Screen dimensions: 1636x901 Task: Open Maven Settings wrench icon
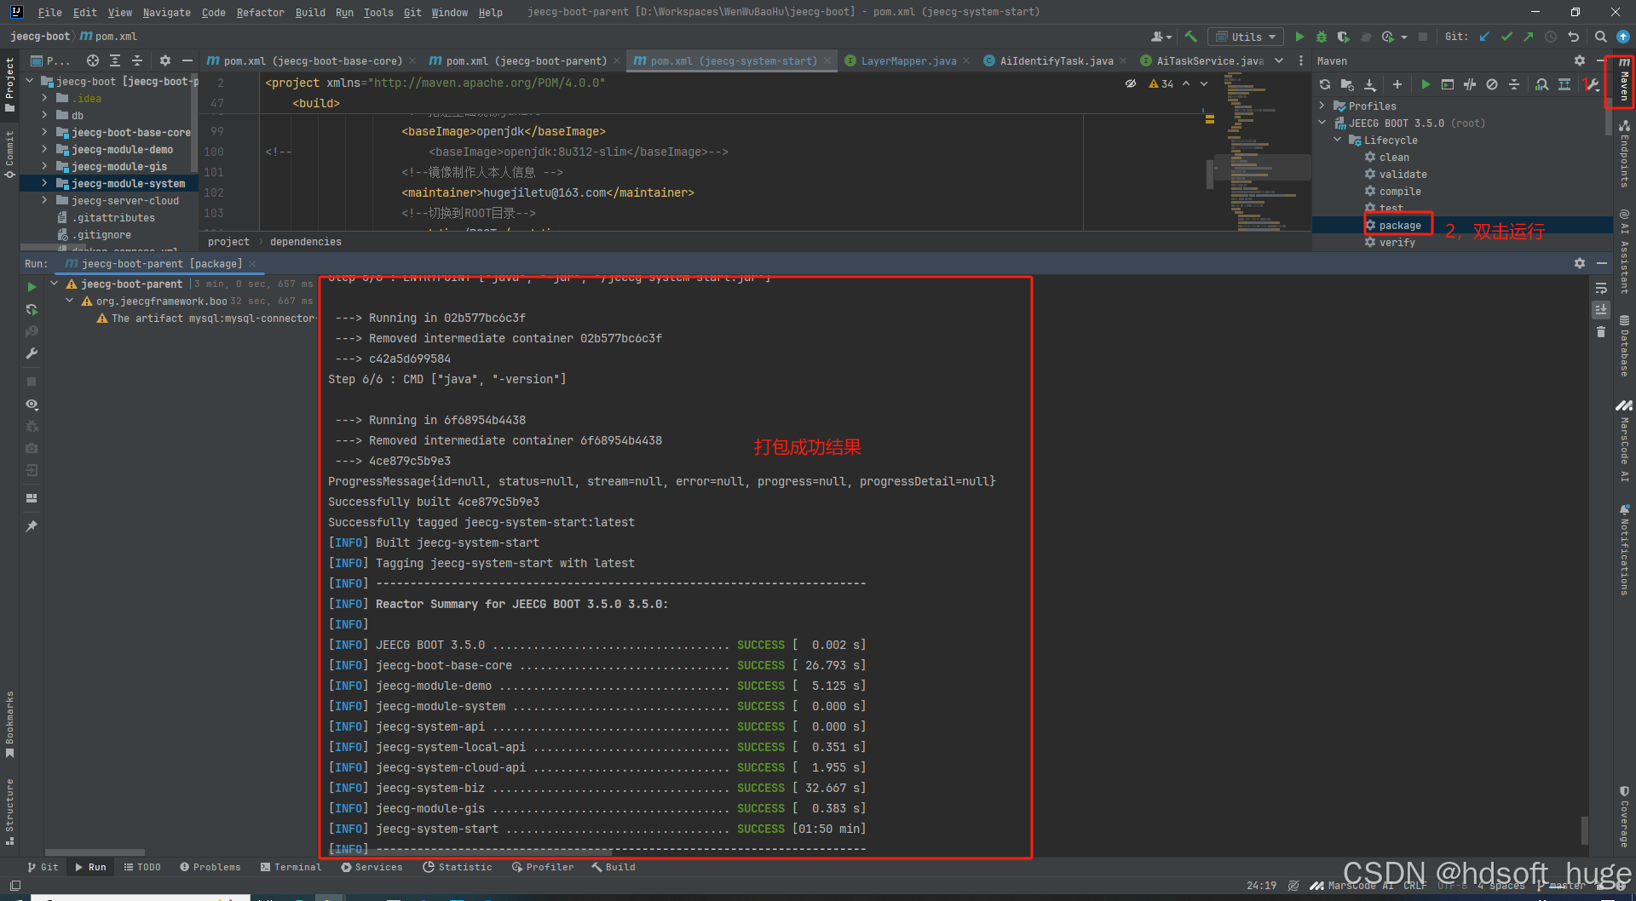(x=1592, y=84)
